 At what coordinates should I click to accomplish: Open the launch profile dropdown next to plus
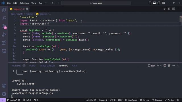pos(161,65)
